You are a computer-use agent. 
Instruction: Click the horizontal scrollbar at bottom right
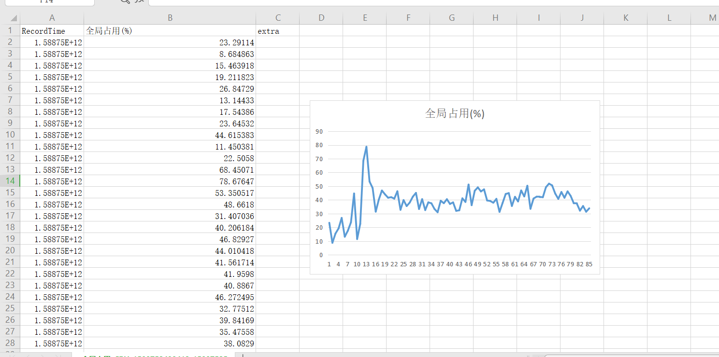628,356
